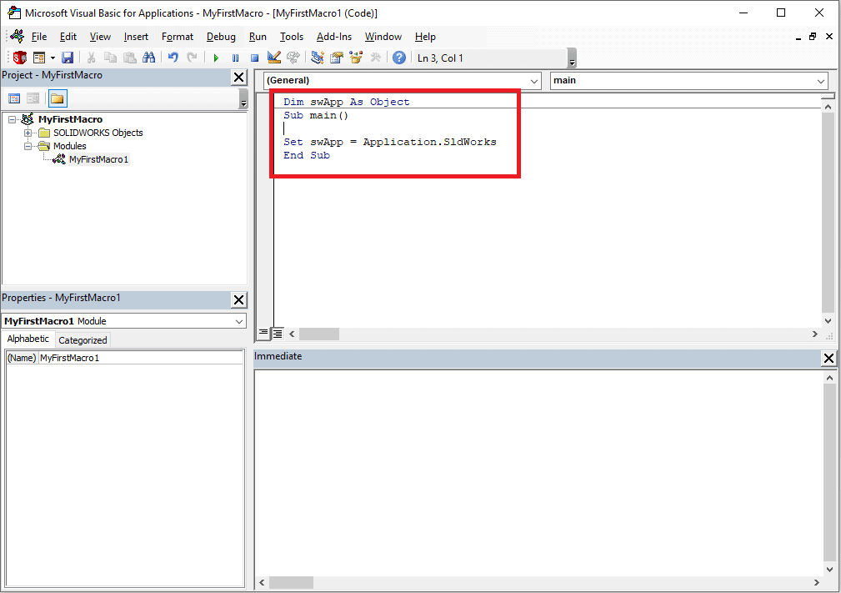Open the Tools menu
This screenshot has width=841, height=593.
pyautogui.click(x=292, y=37)
